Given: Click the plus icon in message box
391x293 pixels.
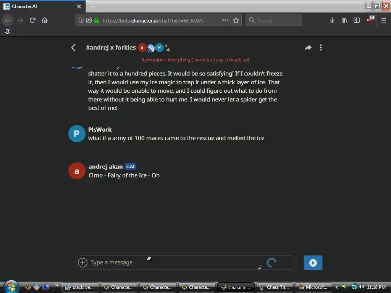Looking at the screenshot, I should click(82, 262).
